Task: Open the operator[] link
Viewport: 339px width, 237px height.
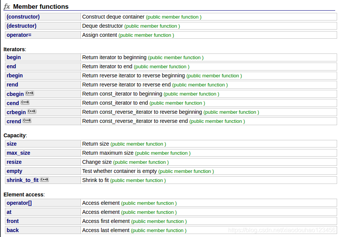Action: tap(19, 203)
